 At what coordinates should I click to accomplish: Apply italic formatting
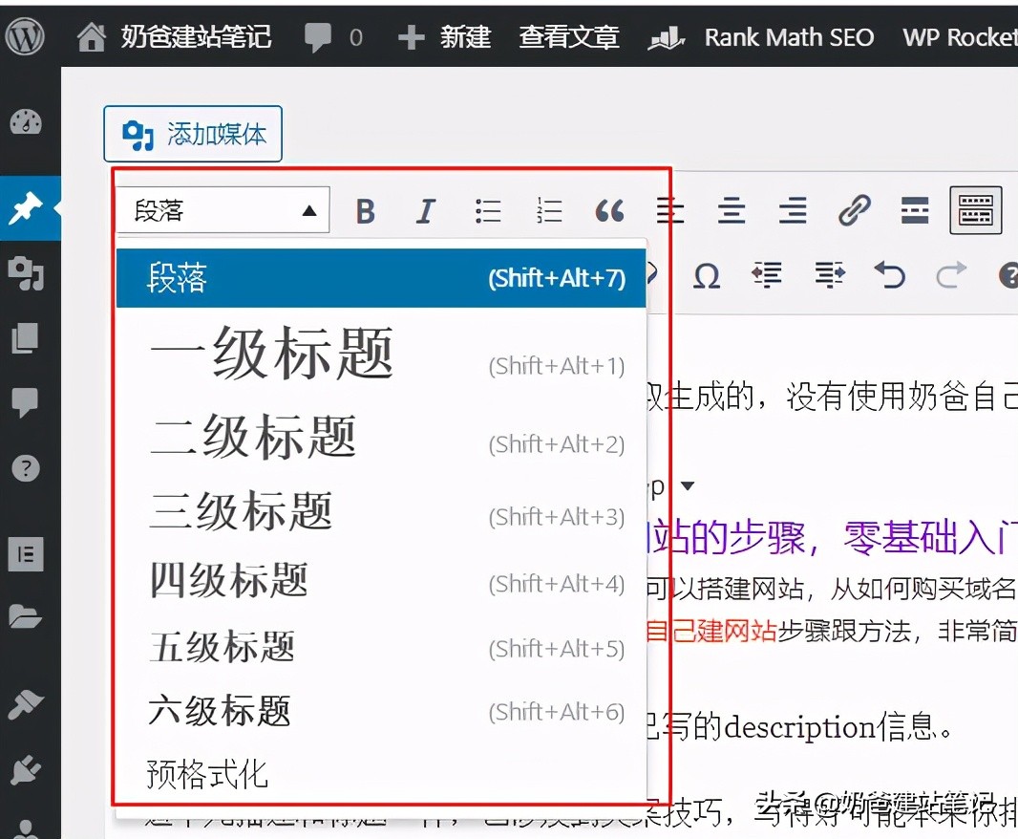pos(426,210)
